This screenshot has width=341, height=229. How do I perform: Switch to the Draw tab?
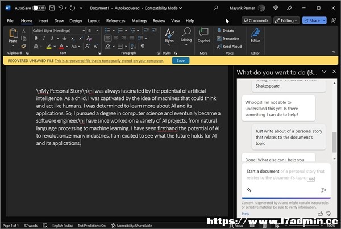59,21
